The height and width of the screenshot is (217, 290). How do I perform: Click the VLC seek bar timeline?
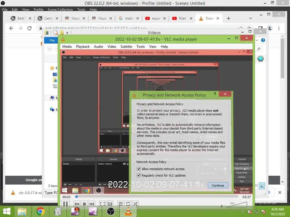pos(157,197)
